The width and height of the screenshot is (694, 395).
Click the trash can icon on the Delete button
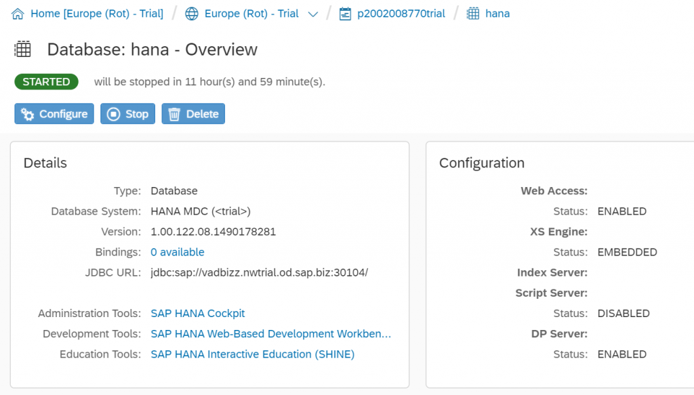174,114
